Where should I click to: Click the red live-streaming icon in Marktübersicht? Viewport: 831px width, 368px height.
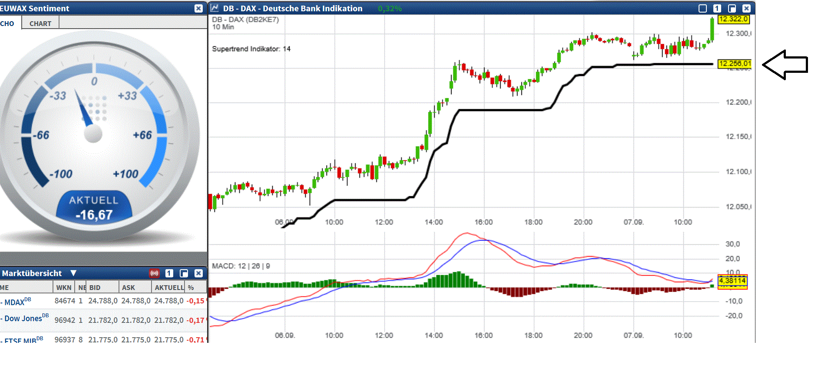pyautogui.click(x=155, y=273)
